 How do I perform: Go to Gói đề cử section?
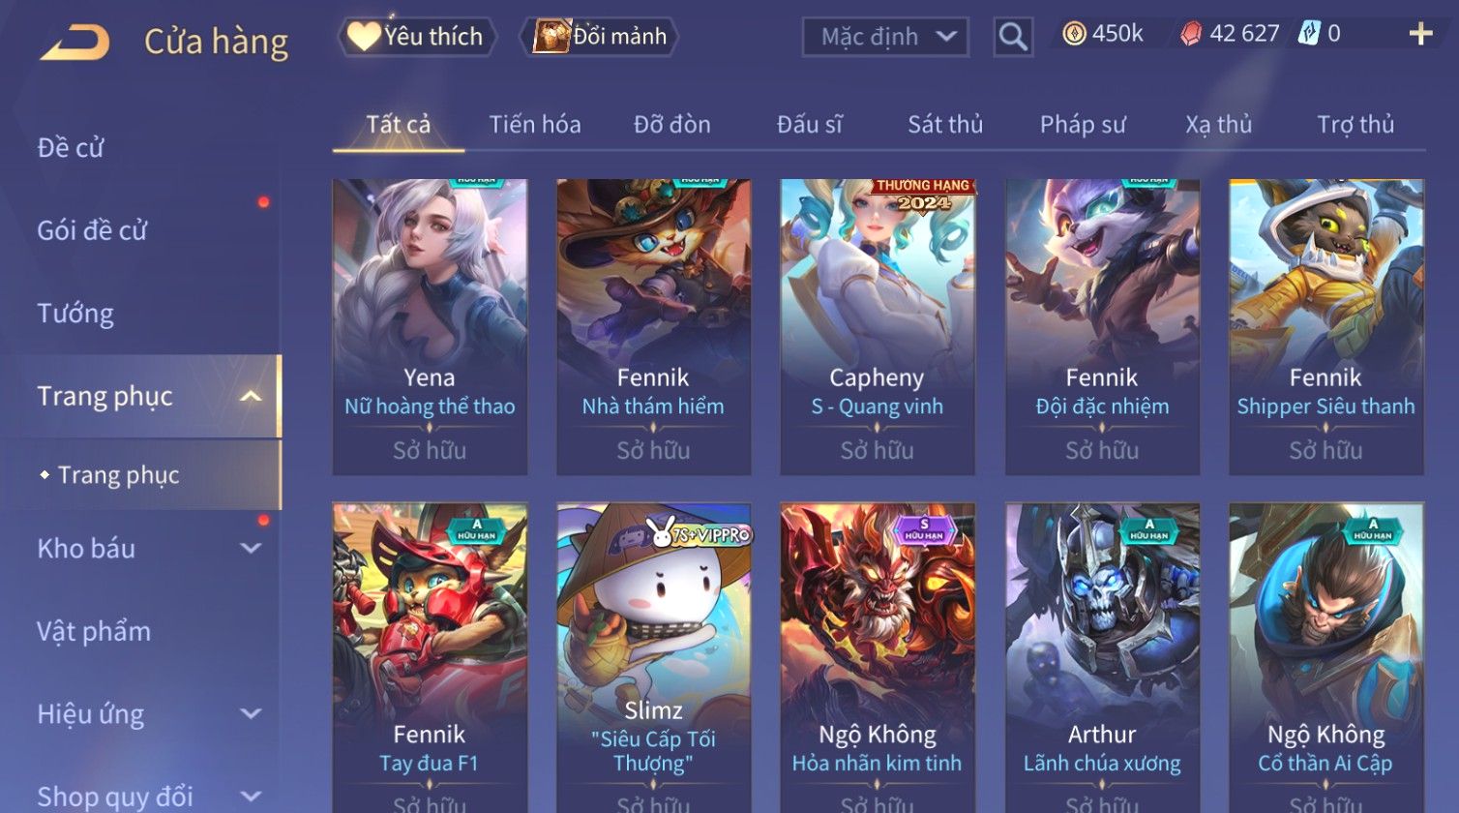pos(92,230)
